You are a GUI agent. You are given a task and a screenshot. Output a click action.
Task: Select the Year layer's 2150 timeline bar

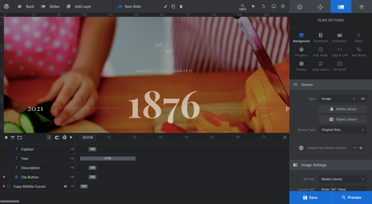click(x=108, y=158)
